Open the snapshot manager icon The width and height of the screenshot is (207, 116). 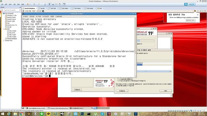click(45, 4)
